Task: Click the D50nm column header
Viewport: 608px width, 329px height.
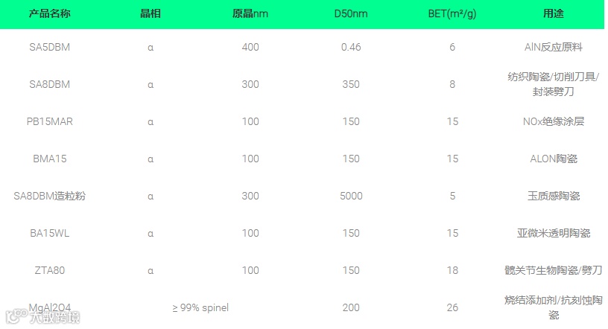Action: click(351, 13)
